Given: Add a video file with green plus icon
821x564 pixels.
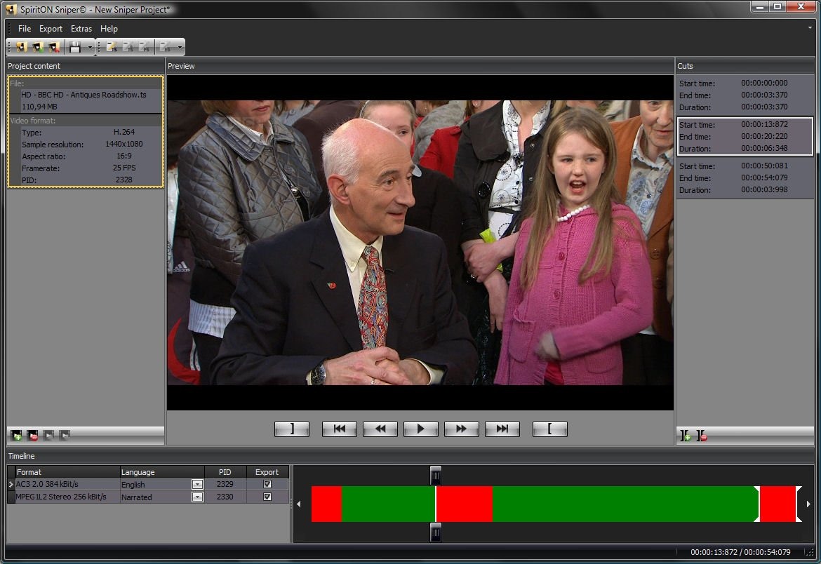Looking at the screenshot, I should click(x=16, y=436).
